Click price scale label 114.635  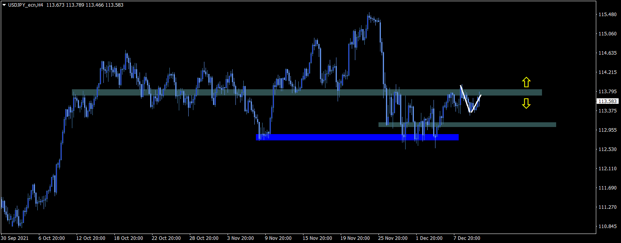pos(607,53)
